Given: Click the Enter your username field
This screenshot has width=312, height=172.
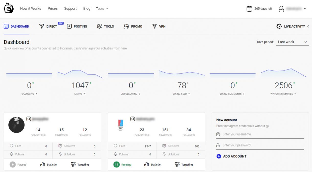Looking at the screenshot, I should [x=263, y=134].
